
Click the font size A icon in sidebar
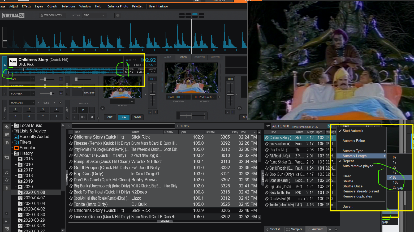point(7,221)
